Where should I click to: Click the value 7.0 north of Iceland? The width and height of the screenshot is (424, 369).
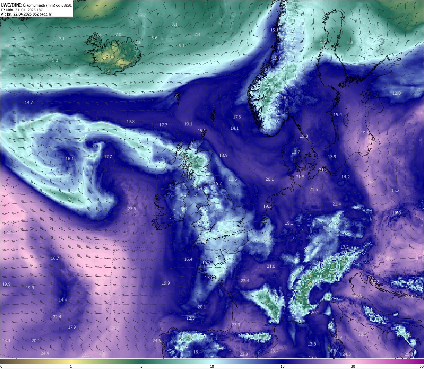118,34
